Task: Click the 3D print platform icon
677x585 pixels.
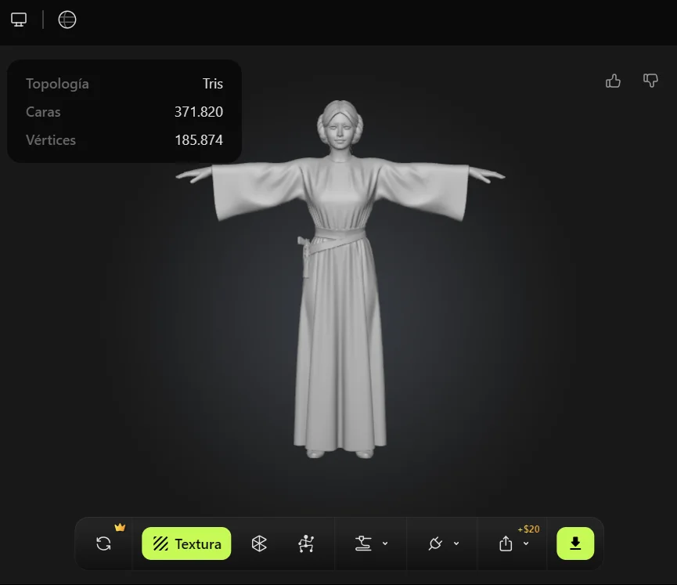Action: [363, 543]
